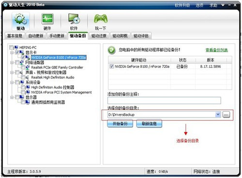Select High Definition Audio 控制器 tree item
The width and height of the screenshot is (242, 178).
tap(53, 87)
